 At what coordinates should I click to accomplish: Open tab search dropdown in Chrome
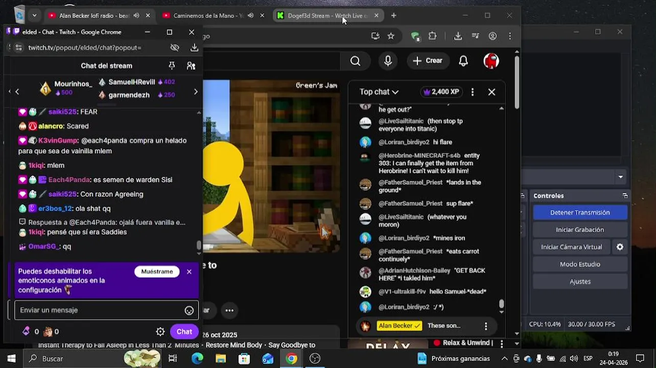[34, 15]
